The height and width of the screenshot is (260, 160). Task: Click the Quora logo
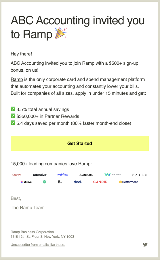17,175
